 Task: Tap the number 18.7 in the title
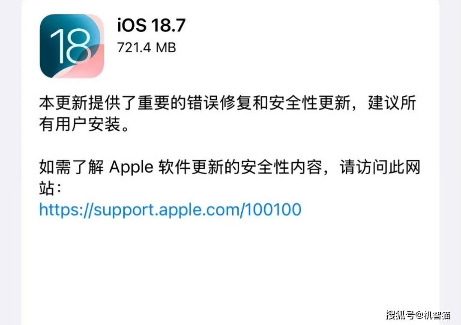click(168, 25)
